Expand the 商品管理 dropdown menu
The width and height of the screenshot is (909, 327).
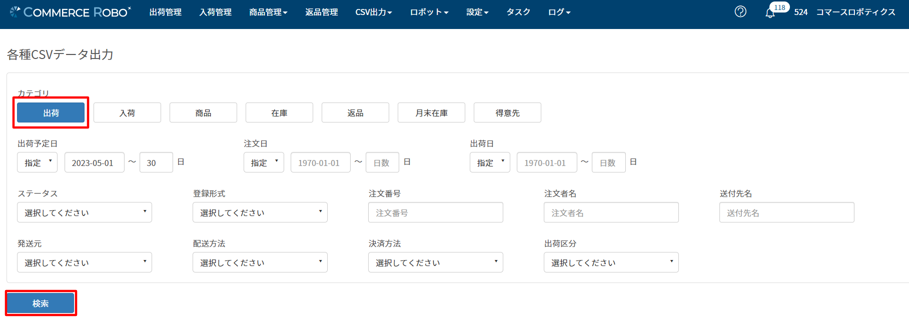[268, 12]
